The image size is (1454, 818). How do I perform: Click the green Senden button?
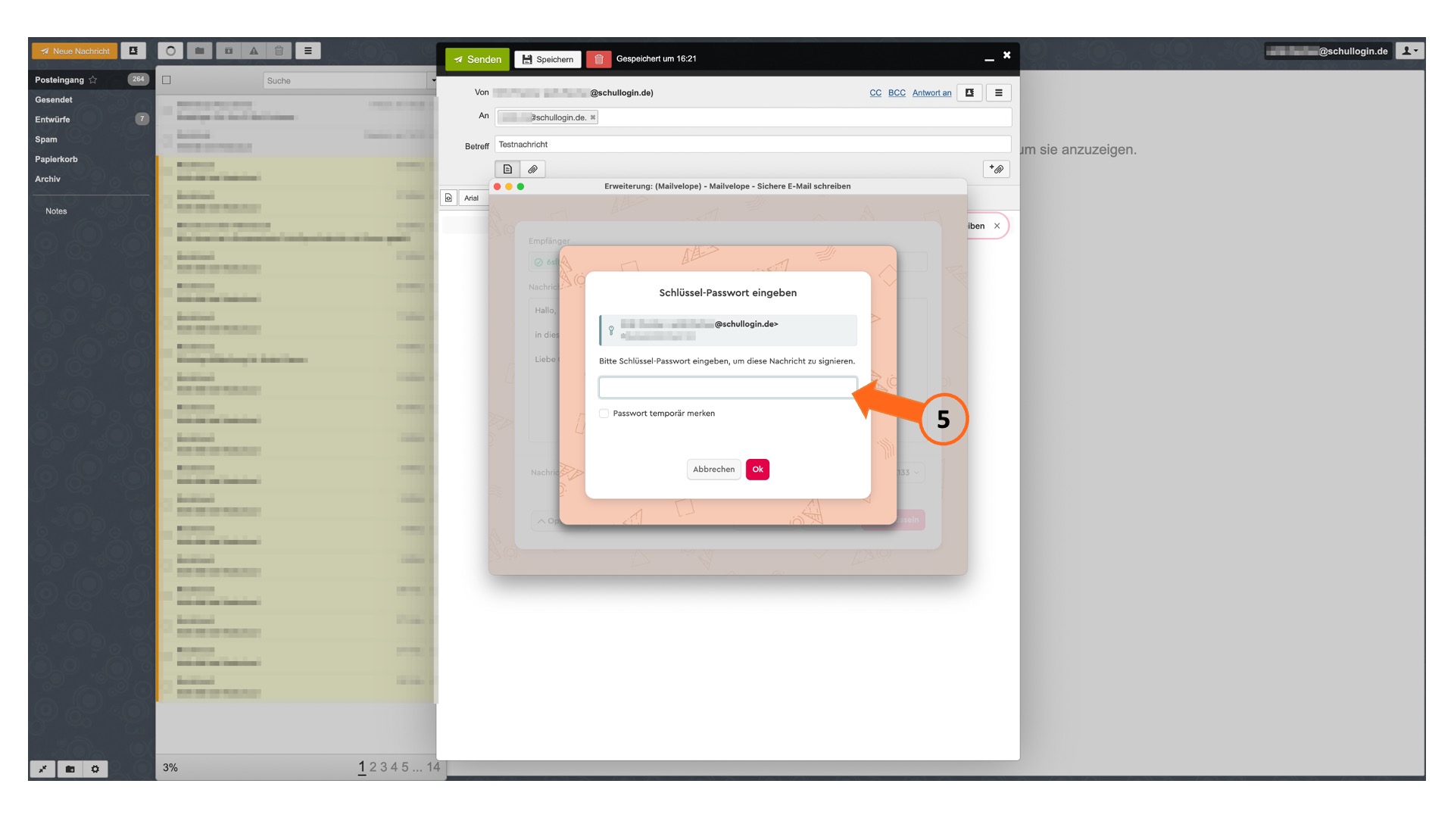click(x=477, y=59)
